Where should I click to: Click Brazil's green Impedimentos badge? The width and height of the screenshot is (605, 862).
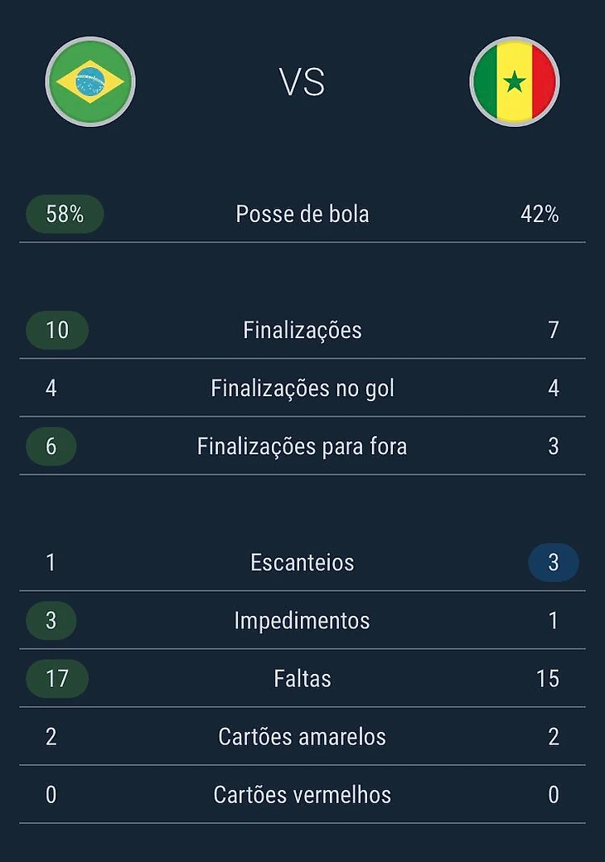pos(51,620)
